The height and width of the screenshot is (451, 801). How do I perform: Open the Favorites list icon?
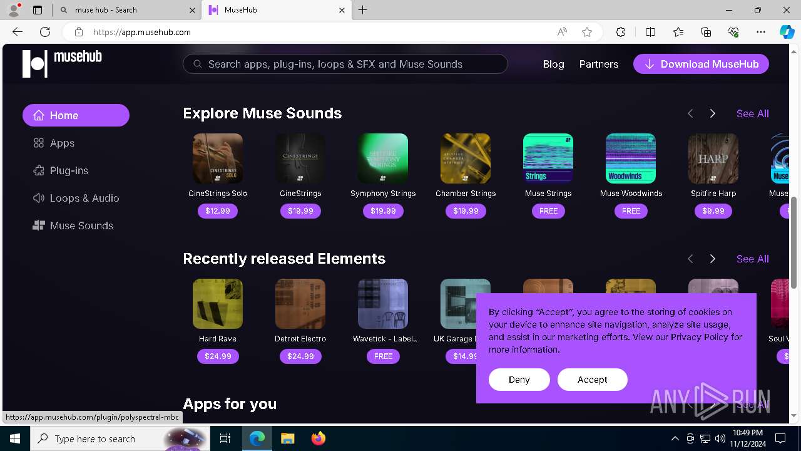(x=678, y=32)
